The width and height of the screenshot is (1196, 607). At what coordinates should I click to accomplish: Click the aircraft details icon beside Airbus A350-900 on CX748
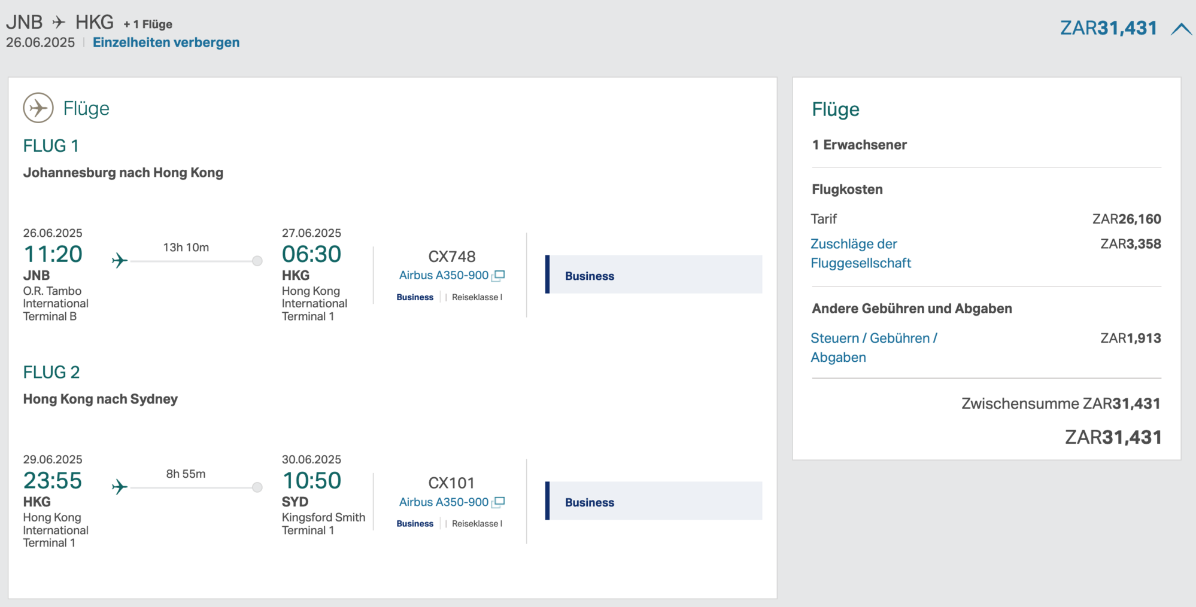[x=499, y=275]
